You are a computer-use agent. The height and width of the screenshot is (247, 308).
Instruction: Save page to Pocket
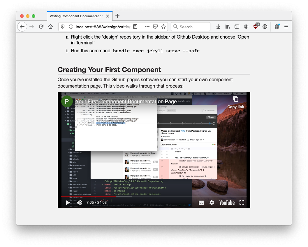(155, 27)
